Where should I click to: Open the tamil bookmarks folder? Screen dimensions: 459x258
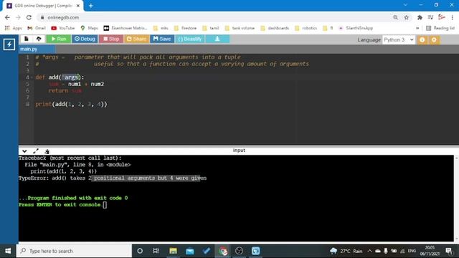coord(211,28)
